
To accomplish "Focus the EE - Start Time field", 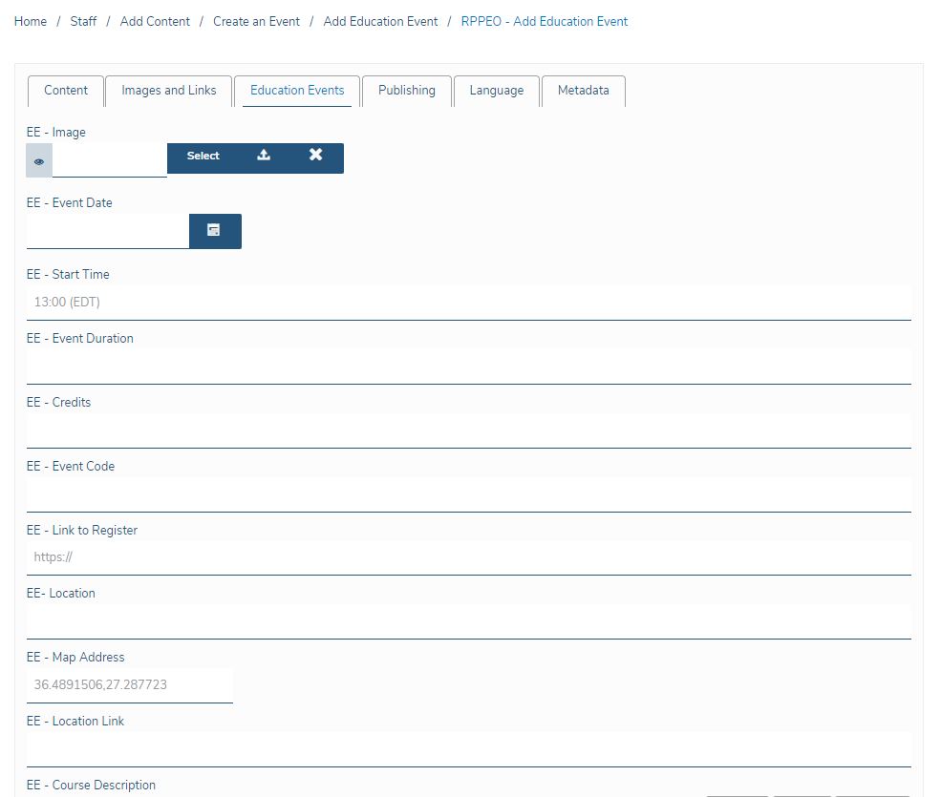I will click(x=469, y=303).
